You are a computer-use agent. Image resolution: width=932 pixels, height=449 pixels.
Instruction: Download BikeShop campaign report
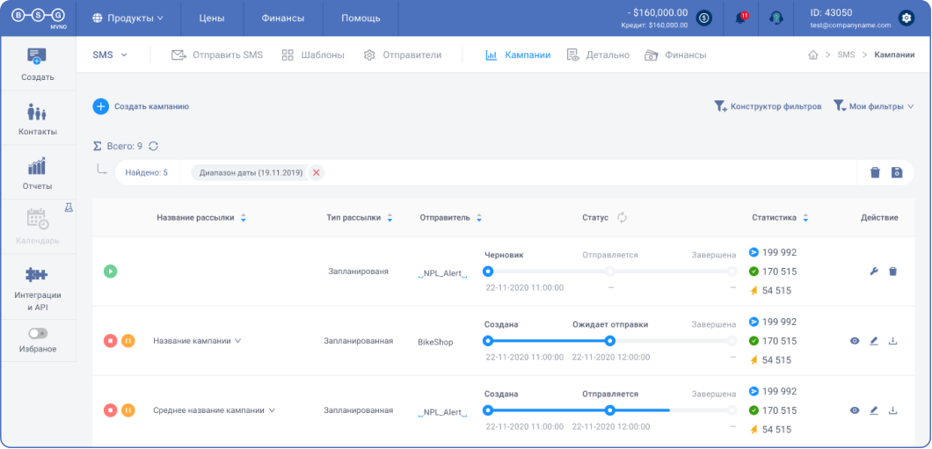point(892,341)
